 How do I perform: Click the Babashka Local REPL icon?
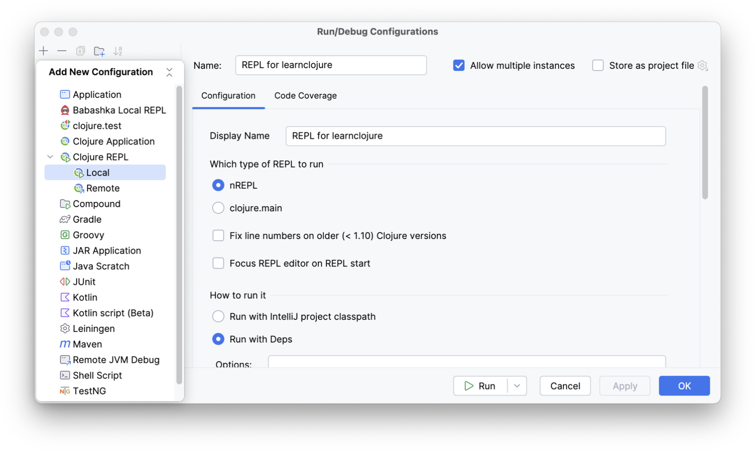(x=65, y=110)
